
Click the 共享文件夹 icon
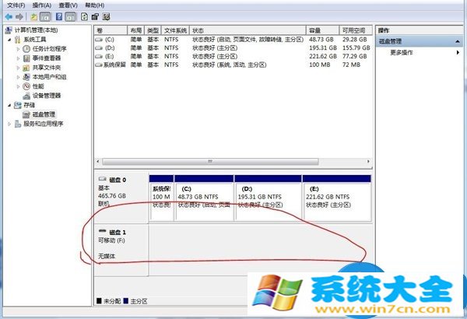[x=26, y=68]
